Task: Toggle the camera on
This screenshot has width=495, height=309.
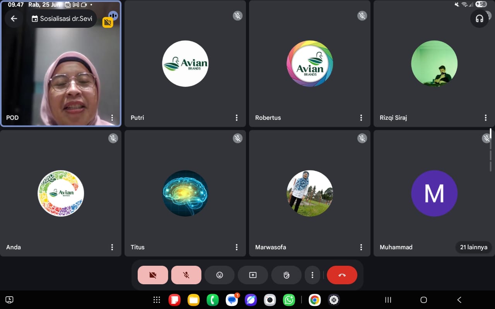Action: tap(153, 275)
